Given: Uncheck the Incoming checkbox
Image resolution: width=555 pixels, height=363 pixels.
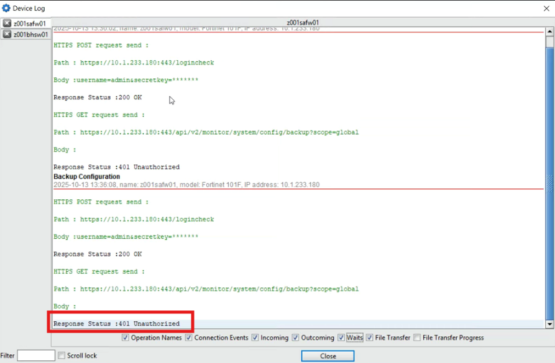Looking at the screenshot, I should [x=255, y=338].
